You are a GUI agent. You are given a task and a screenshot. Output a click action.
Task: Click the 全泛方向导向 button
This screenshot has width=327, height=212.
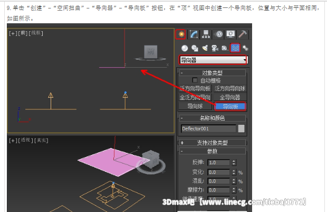(x=195, y=97)
